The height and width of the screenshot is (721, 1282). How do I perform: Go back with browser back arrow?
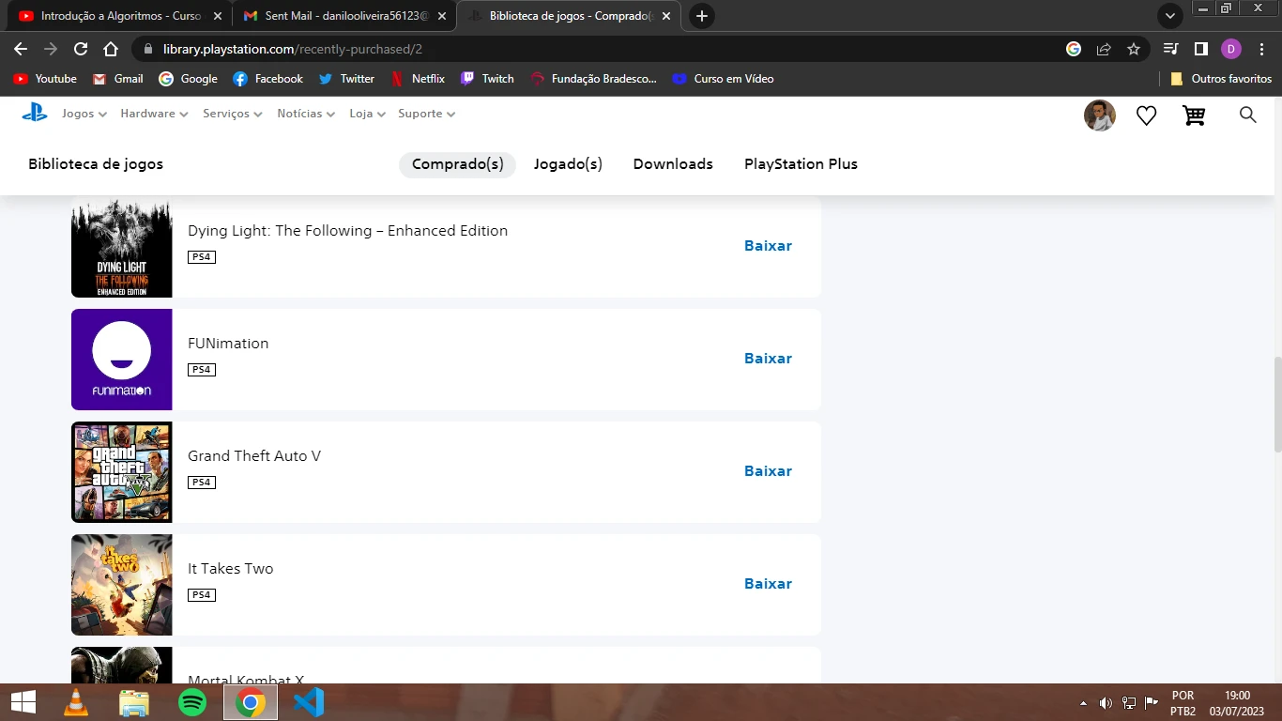coord(21,49)
